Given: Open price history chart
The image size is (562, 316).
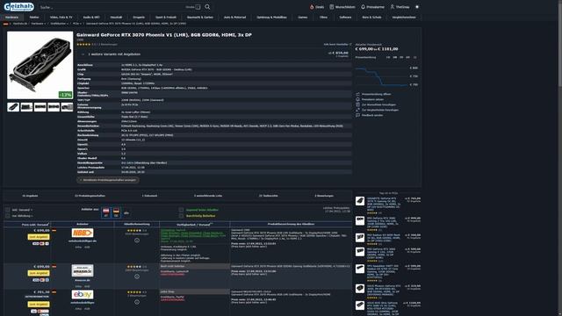Looking at the screenshot, I should (386, 76).
